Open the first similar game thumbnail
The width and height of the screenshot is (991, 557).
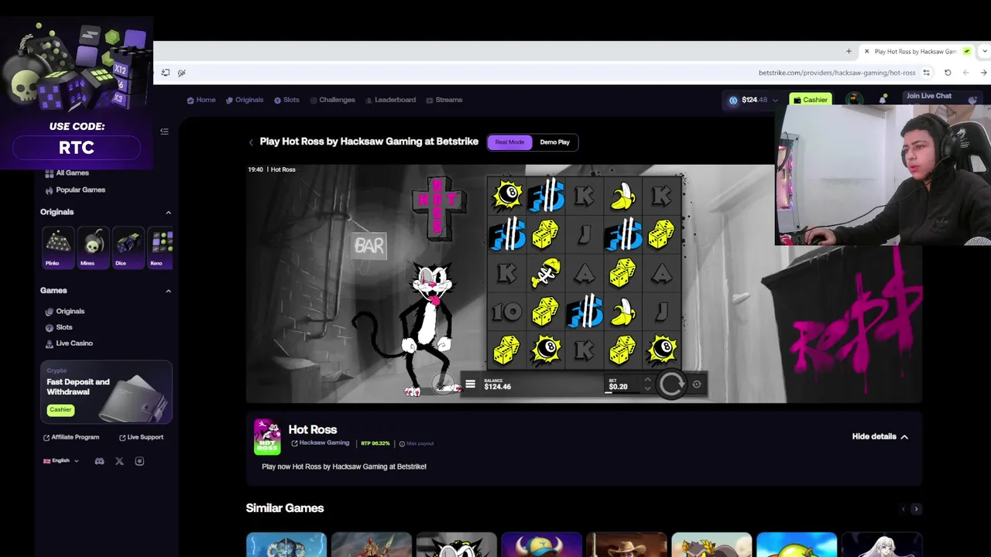[x=286, y=545]
